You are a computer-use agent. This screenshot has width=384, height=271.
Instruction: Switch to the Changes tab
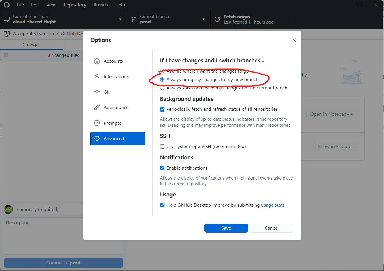(31, 45)
